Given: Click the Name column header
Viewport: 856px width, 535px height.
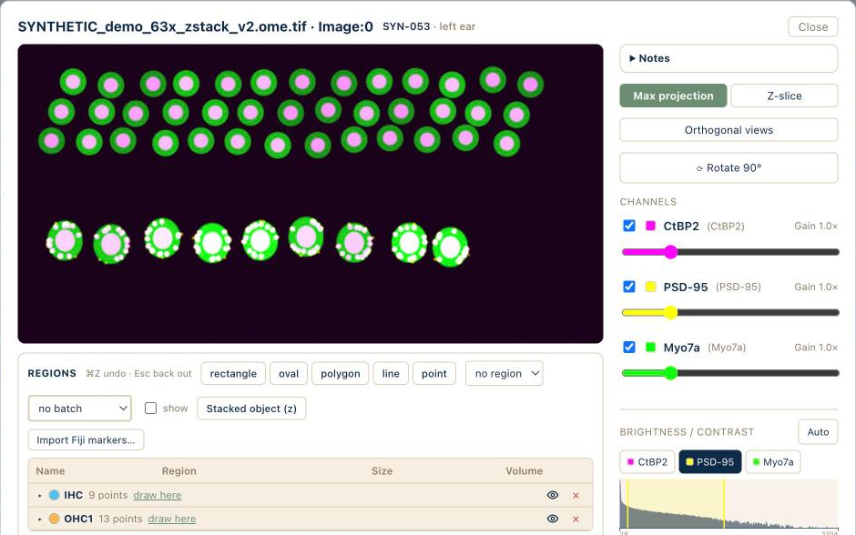Looking at the screenshot, I should (x=50, y=471).
